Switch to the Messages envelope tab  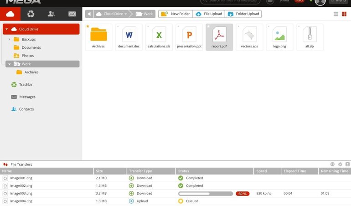coord(72,14)
